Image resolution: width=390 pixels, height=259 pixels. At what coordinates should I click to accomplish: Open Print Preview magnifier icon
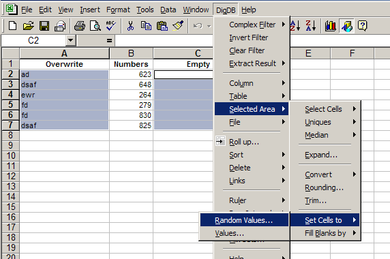pos(95,26)
